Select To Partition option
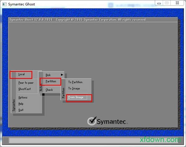This screenshot has width=186, height=147. [75, 82]
